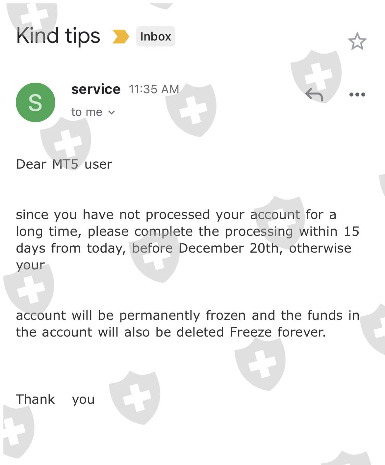Click the "within 15" deadline text

tap(329, 231)
